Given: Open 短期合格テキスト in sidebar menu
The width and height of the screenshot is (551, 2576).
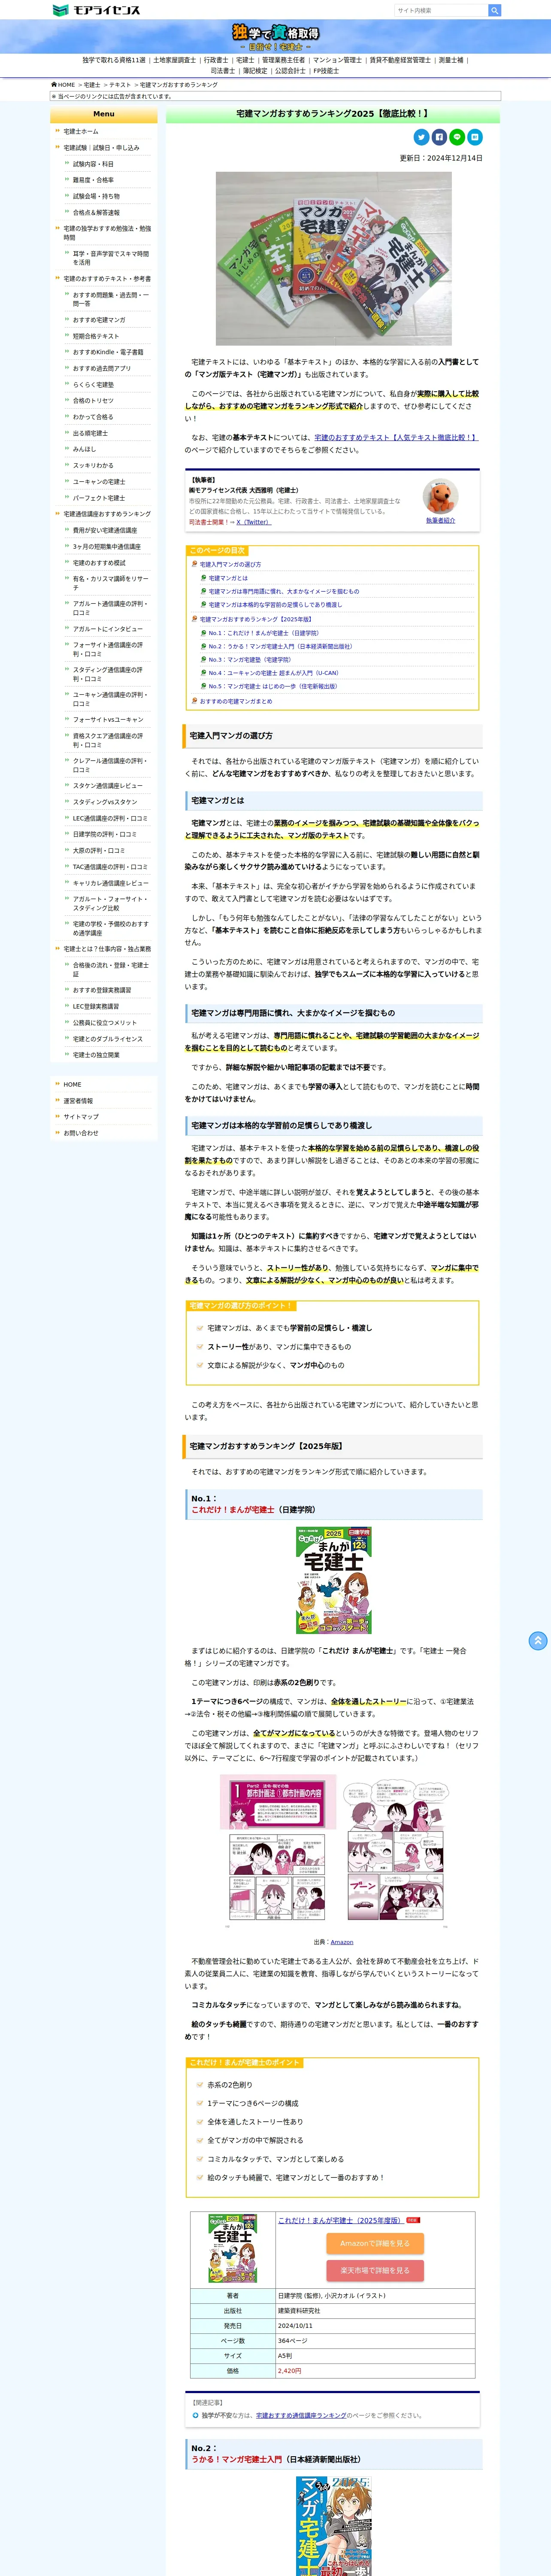Looking at the screenshot, I should click(x=96, y=336).
